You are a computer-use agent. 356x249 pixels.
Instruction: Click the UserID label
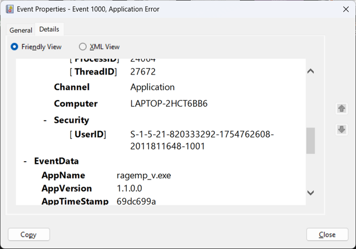[x=88, y=135]
